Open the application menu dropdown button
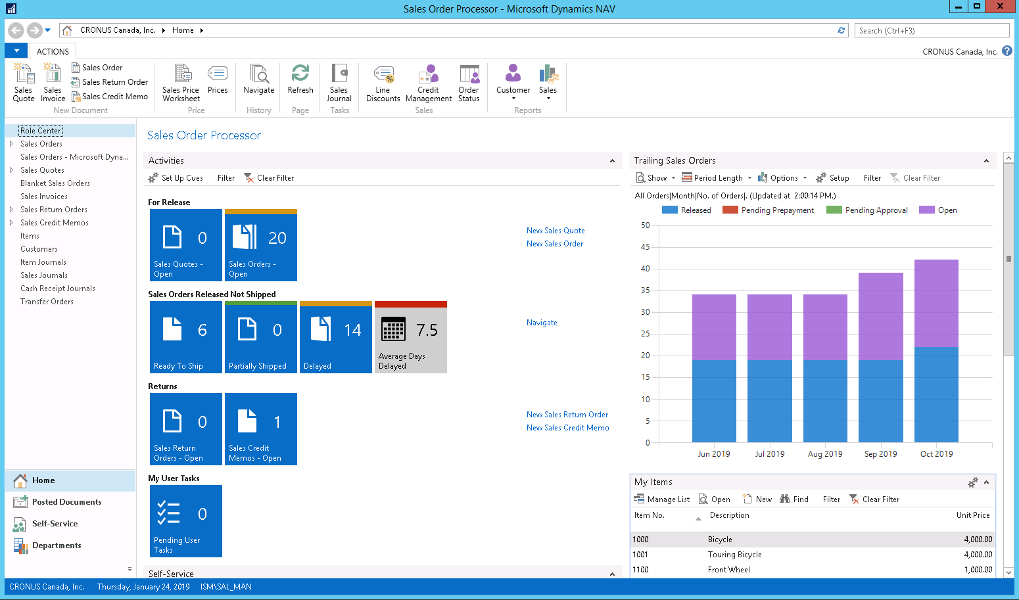1019x600 pixels. pos(16,51)
